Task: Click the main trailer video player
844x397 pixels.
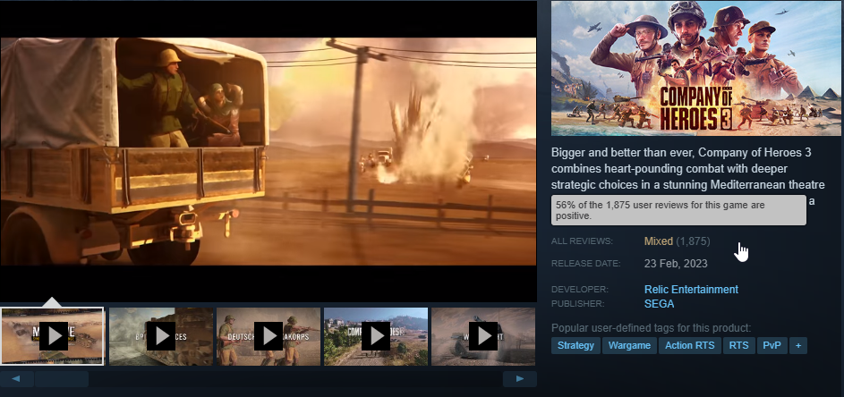Action: (x=268, y=151)
